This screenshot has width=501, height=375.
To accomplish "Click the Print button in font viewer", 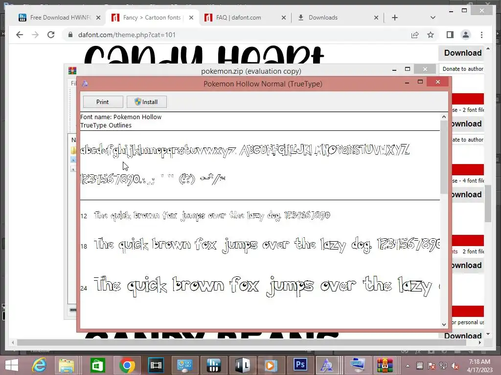I will click(103, 102).
